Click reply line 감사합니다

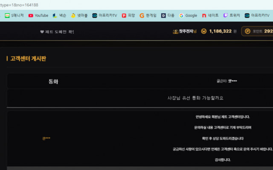click(223, 160)
